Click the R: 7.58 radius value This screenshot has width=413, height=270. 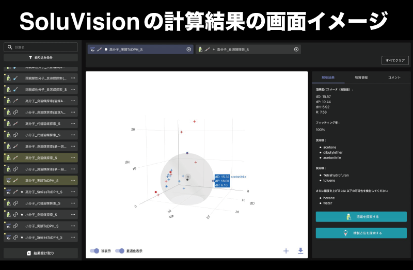[x=321, y=112]
